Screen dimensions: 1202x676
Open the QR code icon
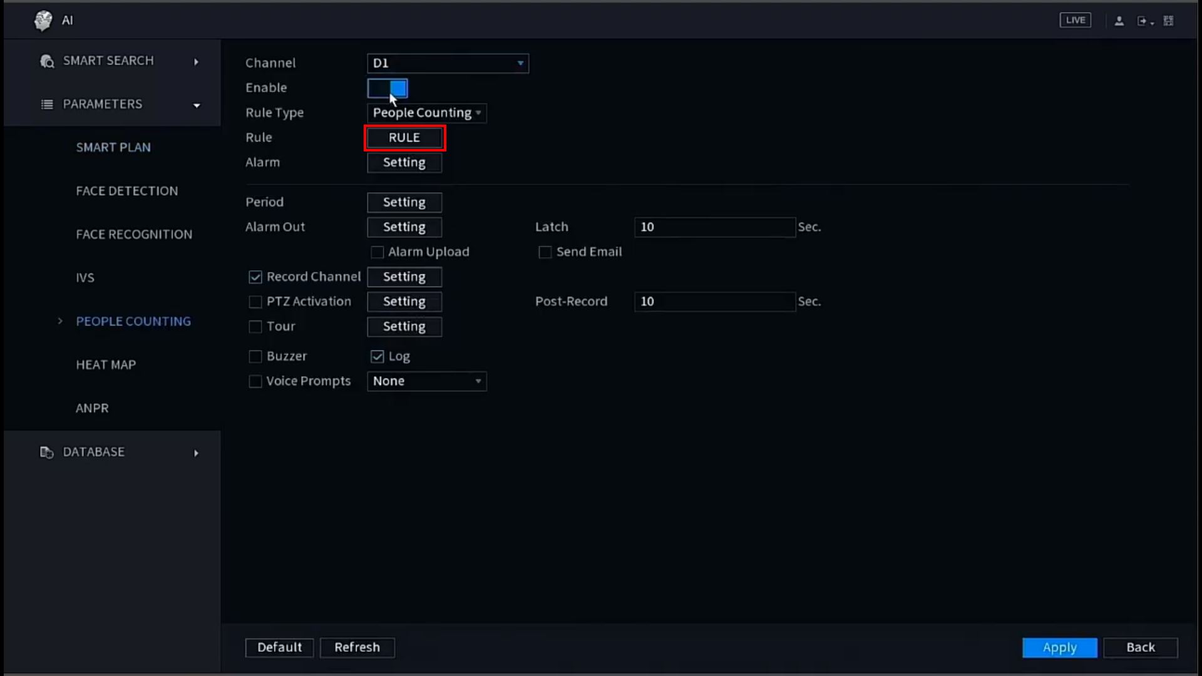(x=1168, y=21)
